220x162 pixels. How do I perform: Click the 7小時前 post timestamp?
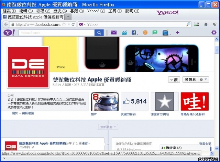click(x=24, y=147)
